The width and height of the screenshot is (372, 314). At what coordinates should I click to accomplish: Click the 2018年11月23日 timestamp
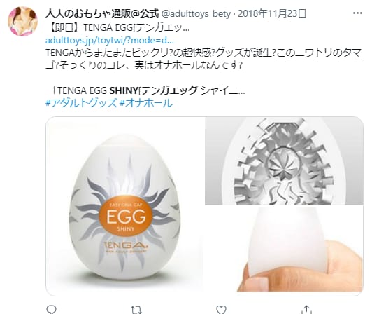point(272,13)
